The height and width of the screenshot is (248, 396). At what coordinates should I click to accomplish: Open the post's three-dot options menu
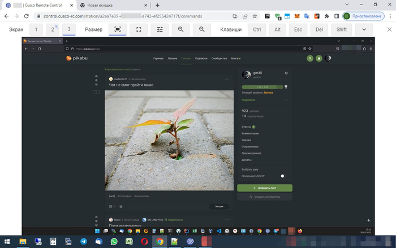[x=227, y=79]
